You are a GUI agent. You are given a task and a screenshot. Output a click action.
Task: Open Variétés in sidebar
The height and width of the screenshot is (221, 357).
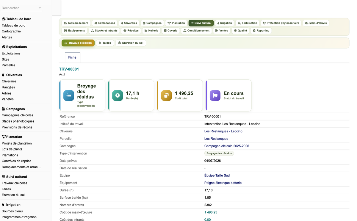click(8, 99)
